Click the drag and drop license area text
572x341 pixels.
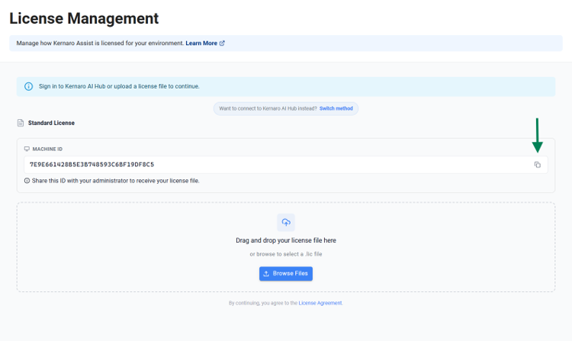coord(286,240)
